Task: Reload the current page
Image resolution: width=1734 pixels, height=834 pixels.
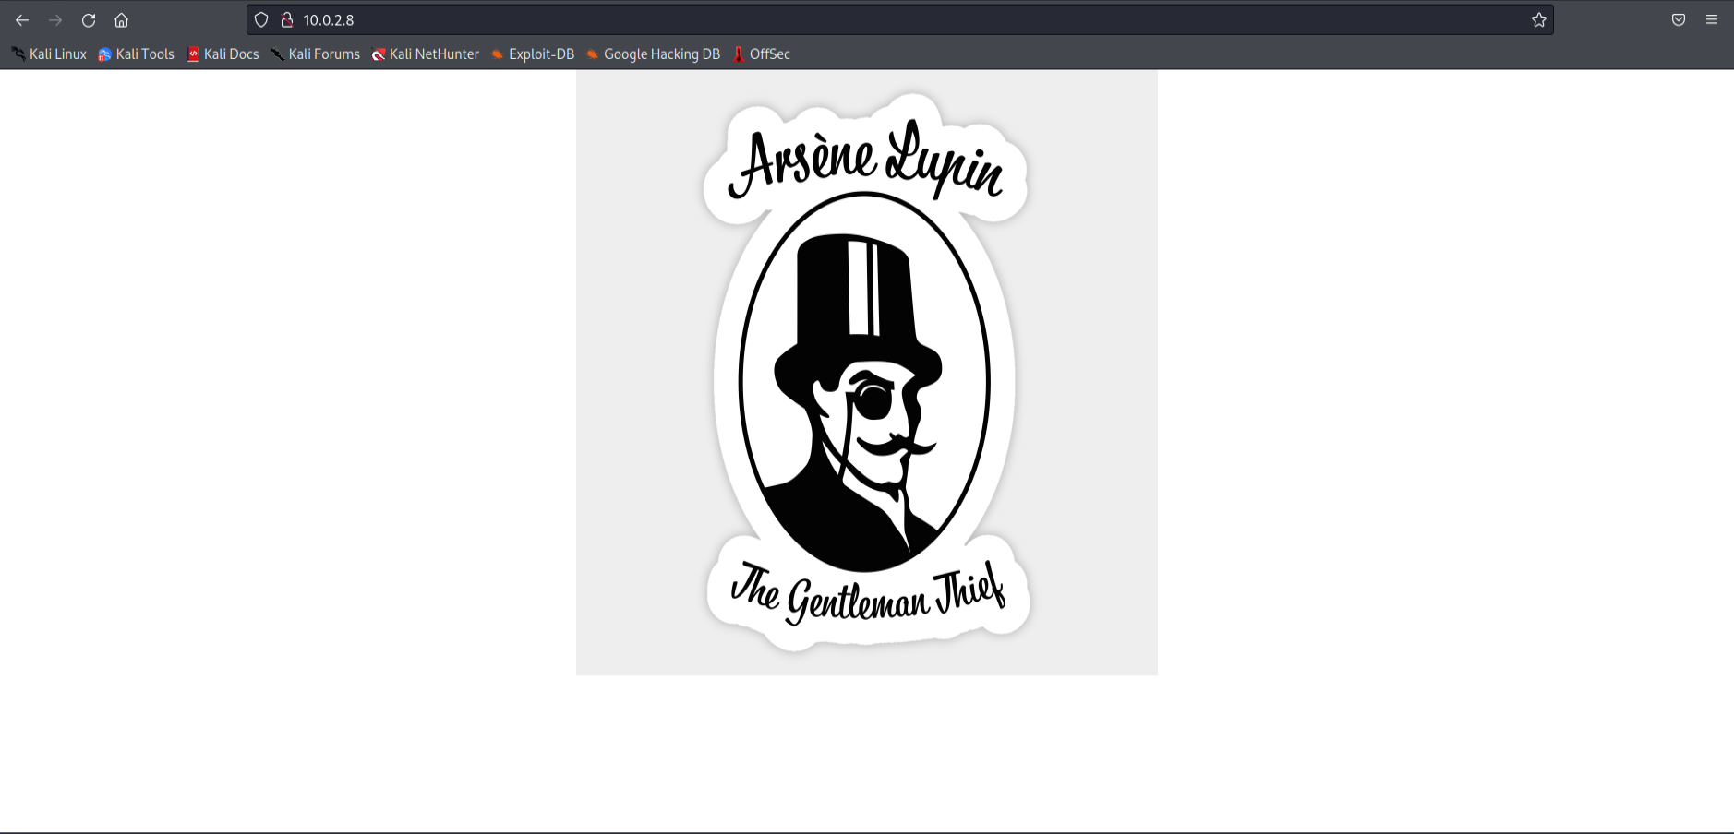Action: pos(89,20)
